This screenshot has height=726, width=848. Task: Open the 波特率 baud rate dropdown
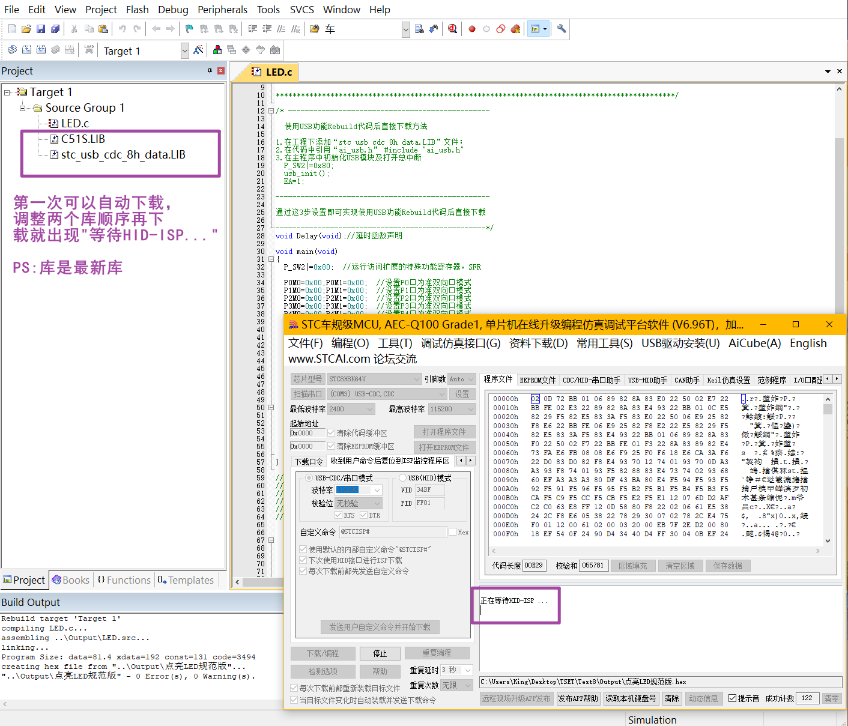(377, 490)
